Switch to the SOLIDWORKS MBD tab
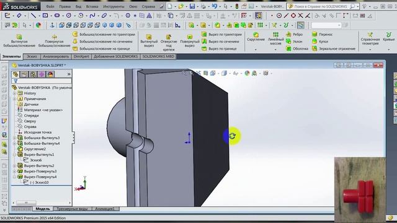 (158, 56)
